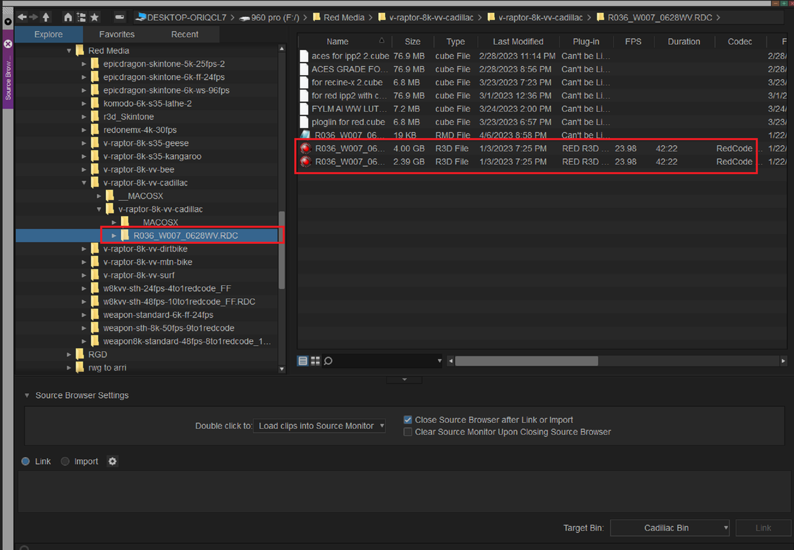
Task: Open the Source Browser panel menu icon
Action: coord(8,21)
